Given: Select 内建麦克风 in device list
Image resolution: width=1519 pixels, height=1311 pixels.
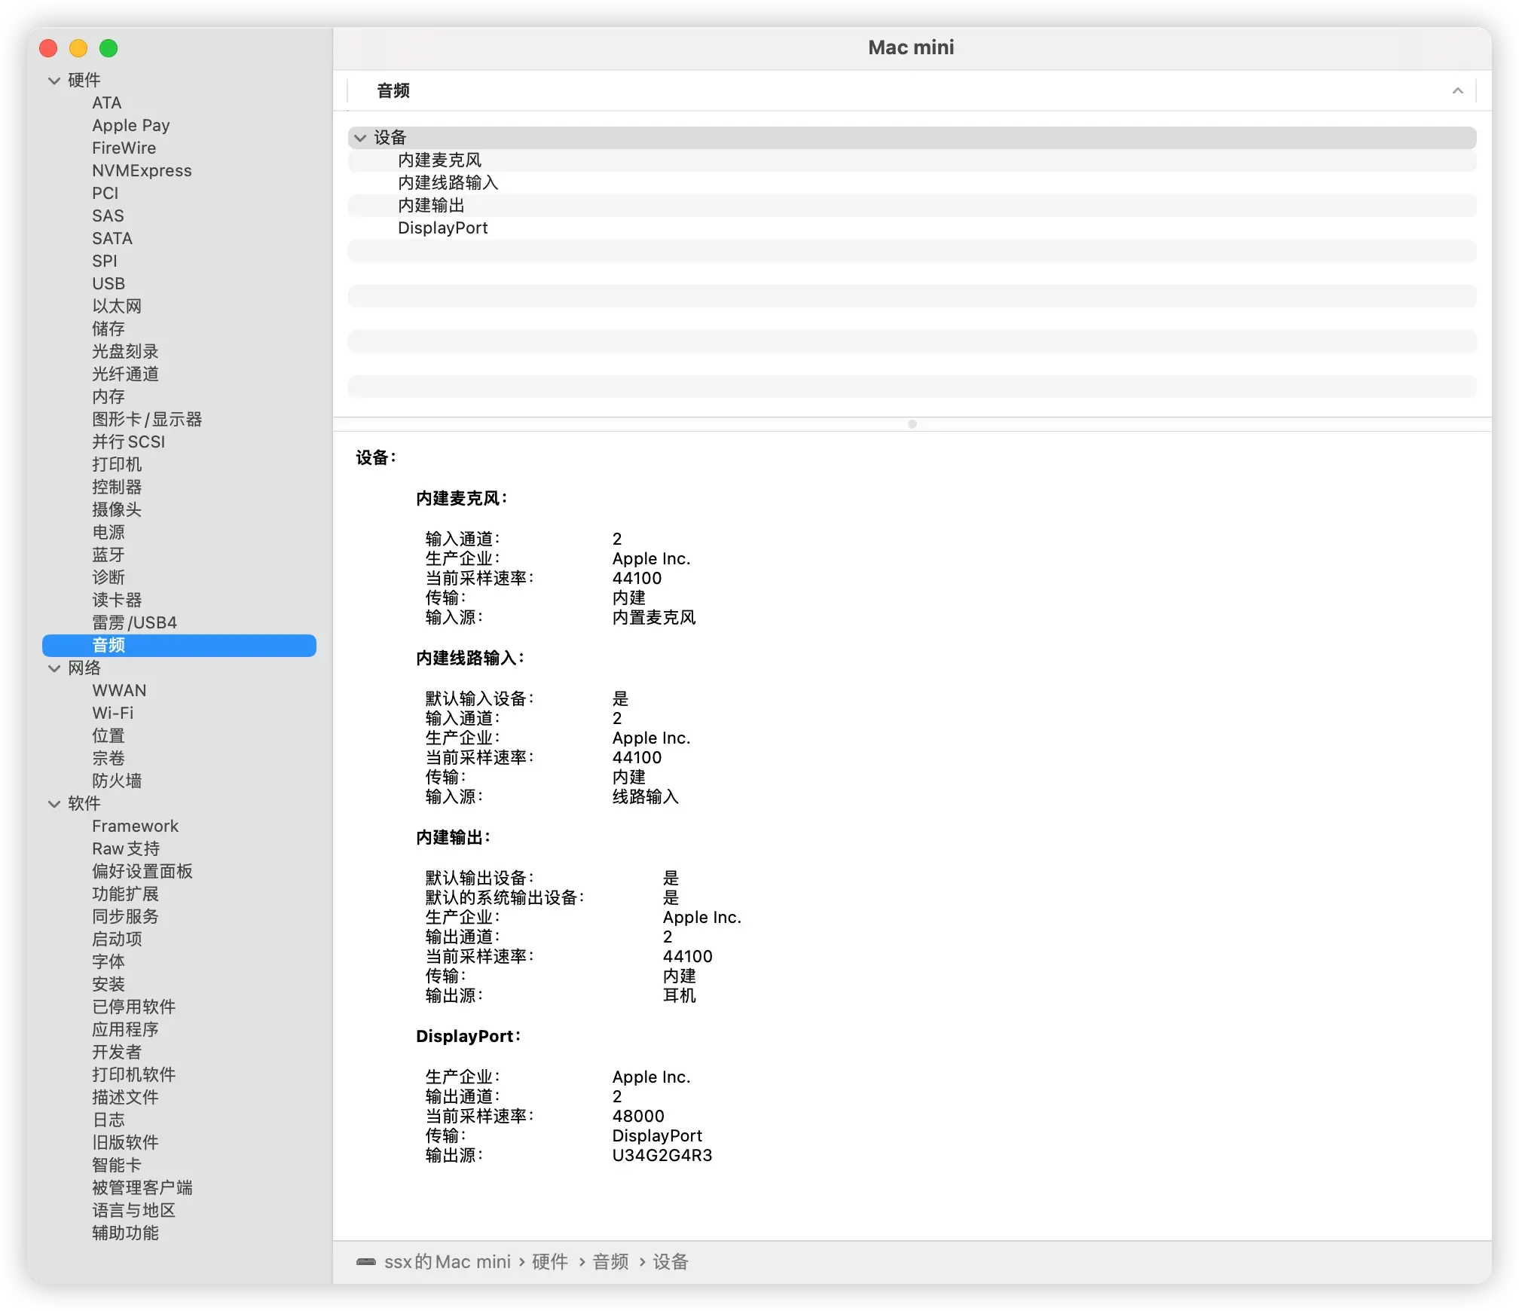Looking at the screenshot, I should (440, 160).
